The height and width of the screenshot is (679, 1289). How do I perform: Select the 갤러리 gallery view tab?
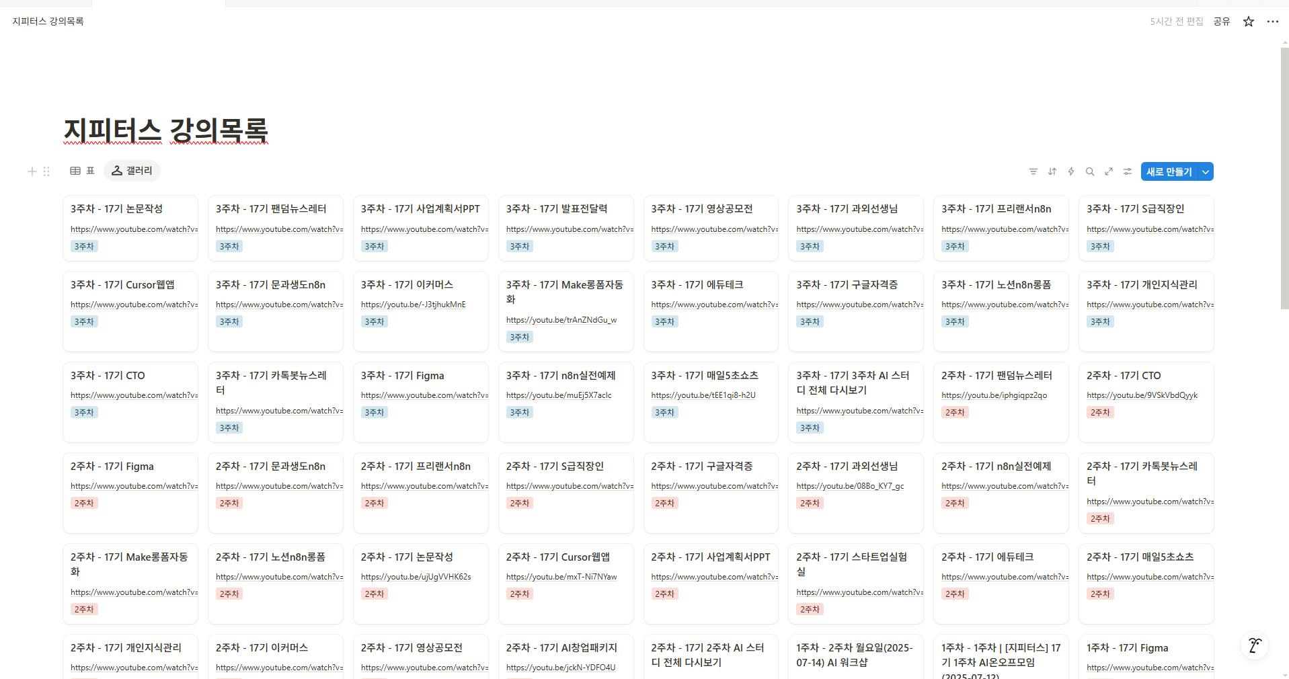(x=132, y=170)
